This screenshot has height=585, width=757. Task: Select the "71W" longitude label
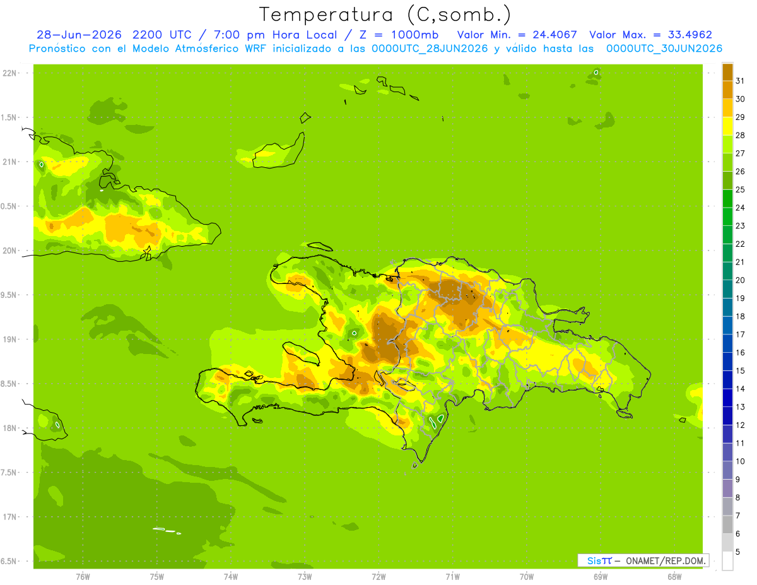coord(452,577)
